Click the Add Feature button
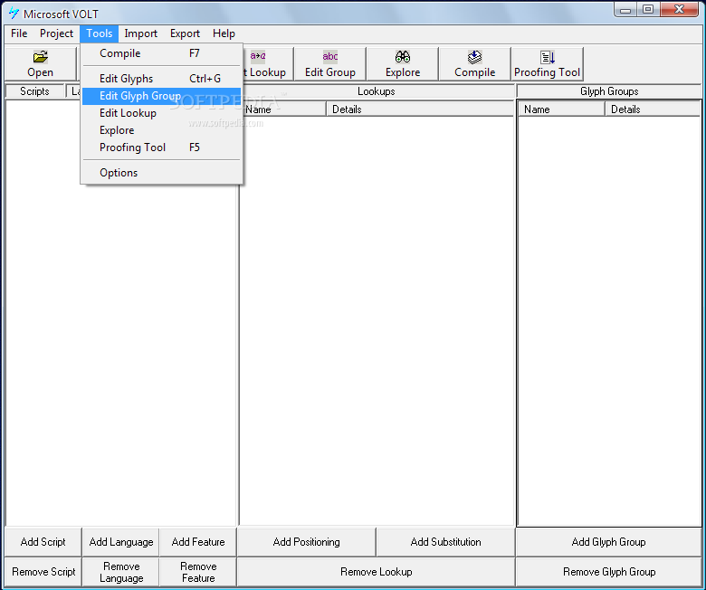Screen dimensions: 706x590 198,542
